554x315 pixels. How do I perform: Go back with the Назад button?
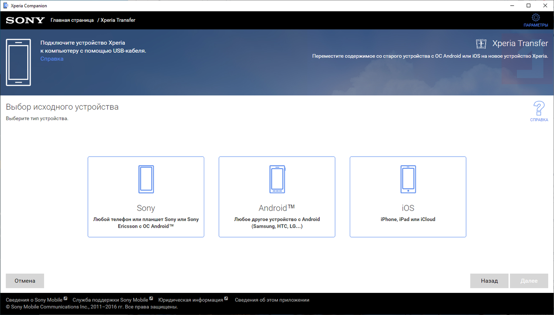[489, 281]
